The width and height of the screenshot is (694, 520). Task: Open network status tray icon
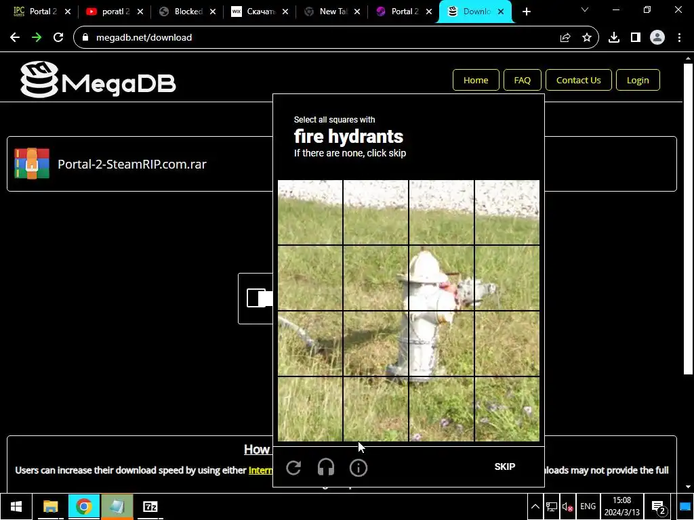[x=552, y=506]
